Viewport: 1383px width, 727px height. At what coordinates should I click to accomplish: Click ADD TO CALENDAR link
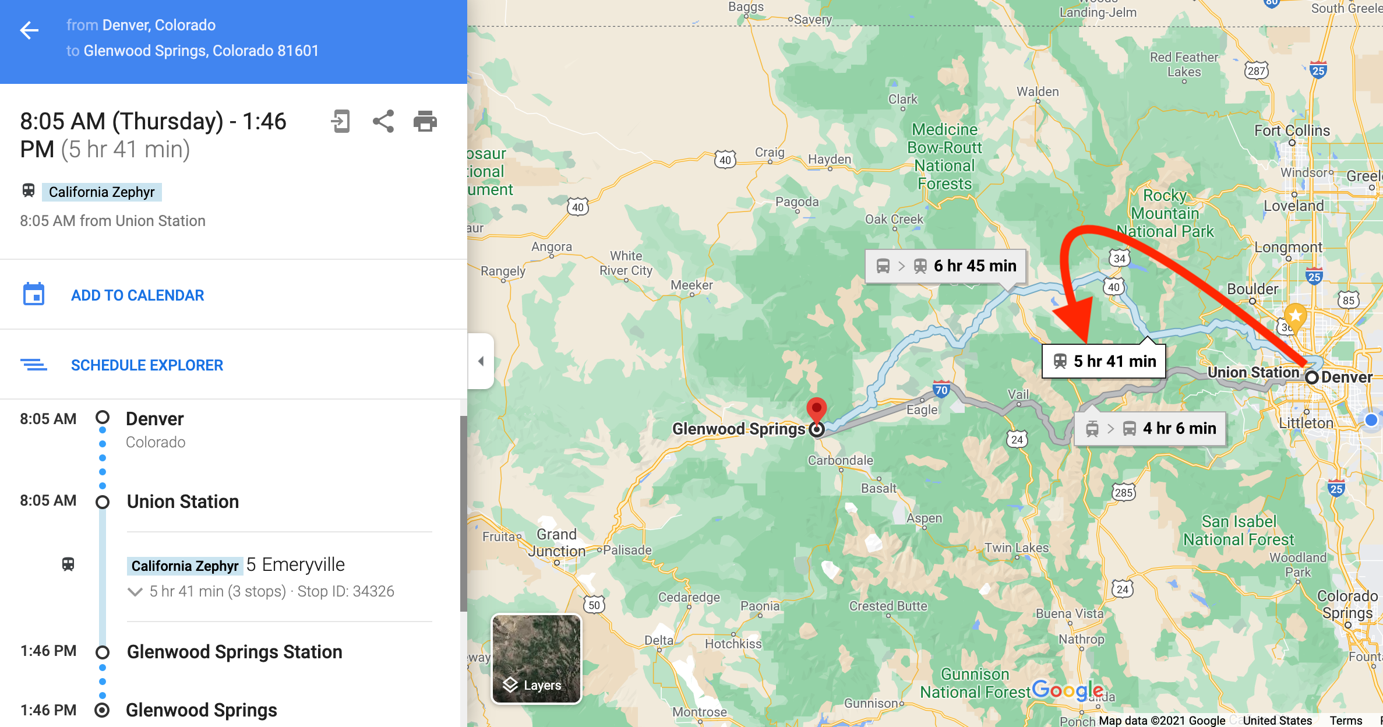137,295
